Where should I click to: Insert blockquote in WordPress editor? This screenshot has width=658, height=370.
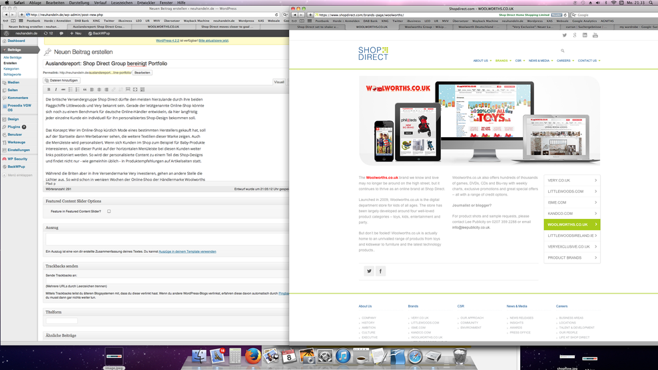point(85,89)
